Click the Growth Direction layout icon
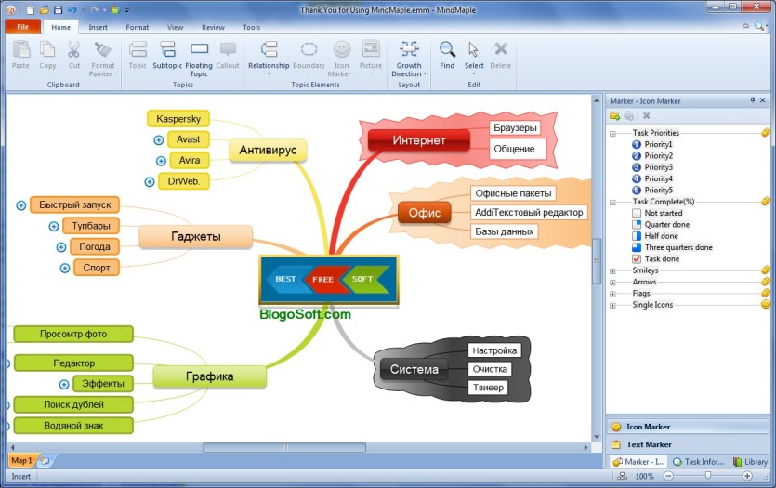 coord(409,49)
